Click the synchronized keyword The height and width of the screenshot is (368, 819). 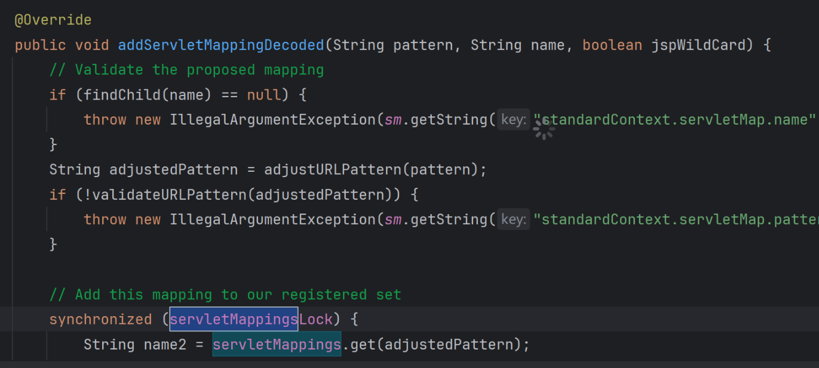[100, 320]
